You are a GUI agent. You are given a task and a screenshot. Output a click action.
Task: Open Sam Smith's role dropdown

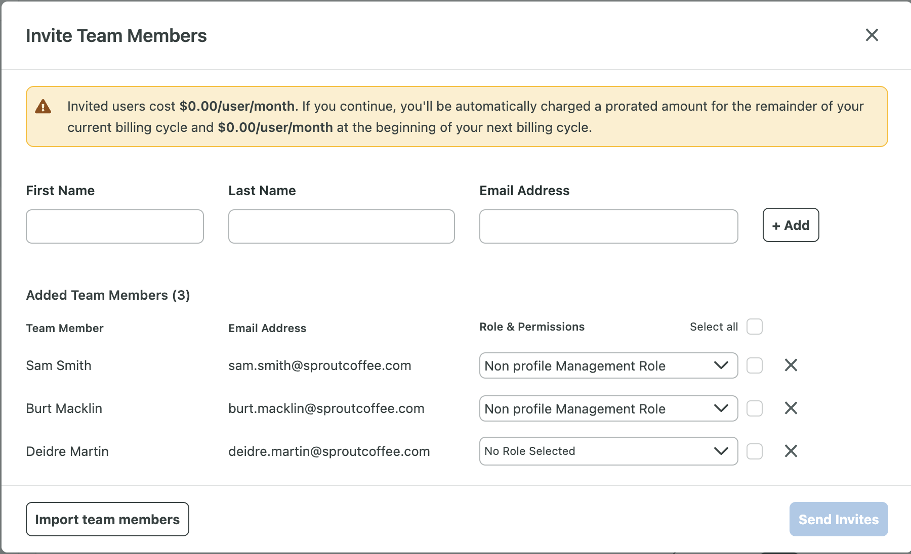[x=608, y=365]
